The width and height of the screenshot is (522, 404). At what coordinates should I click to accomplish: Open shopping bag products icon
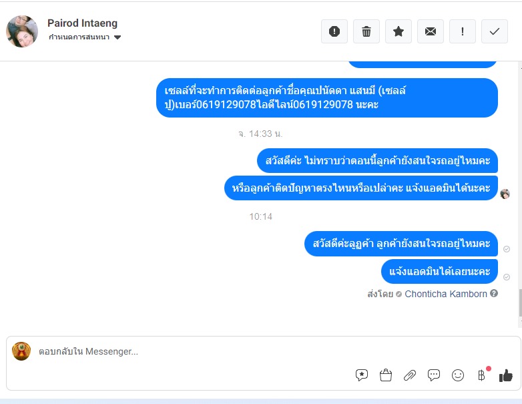[x=386, y=375]
